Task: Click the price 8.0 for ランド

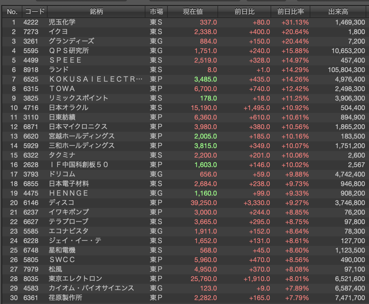Action: coord(212,70)
